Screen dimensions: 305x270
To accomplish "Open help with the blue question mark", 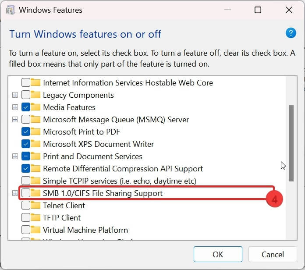I will coord(291,33).
